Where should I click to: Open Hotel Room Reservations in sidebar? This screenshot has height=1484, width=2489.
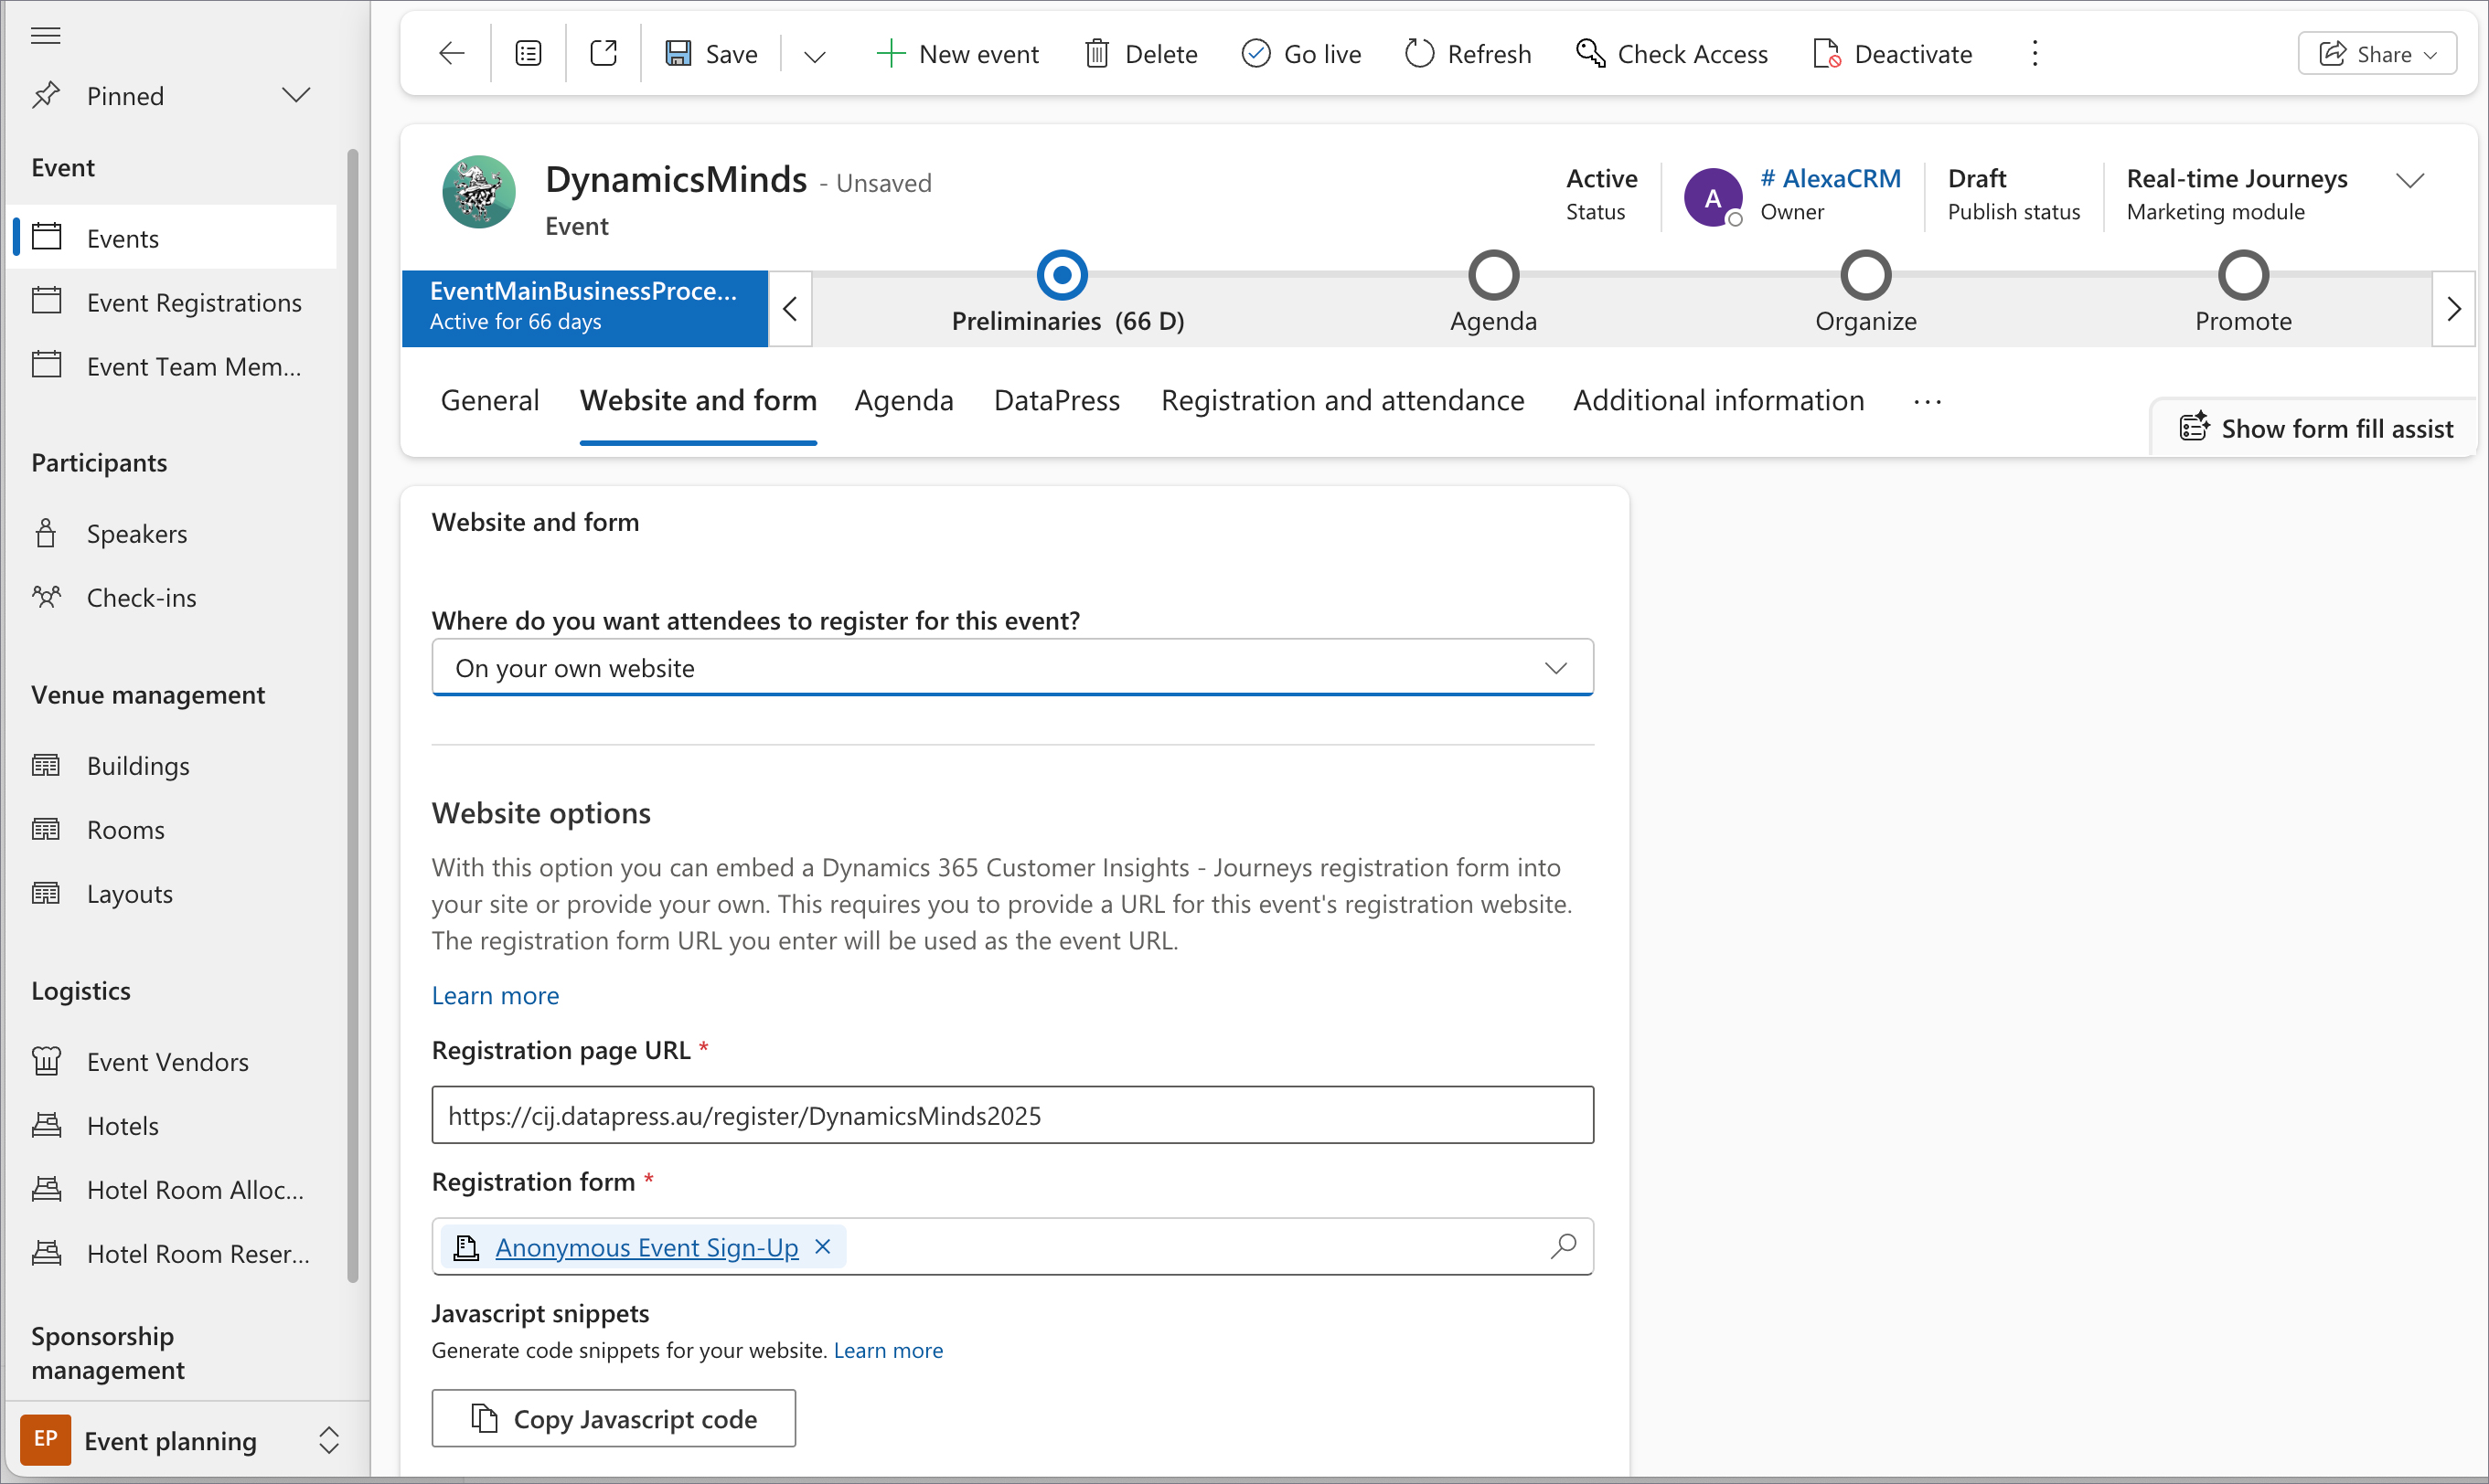click(173, 1253)
